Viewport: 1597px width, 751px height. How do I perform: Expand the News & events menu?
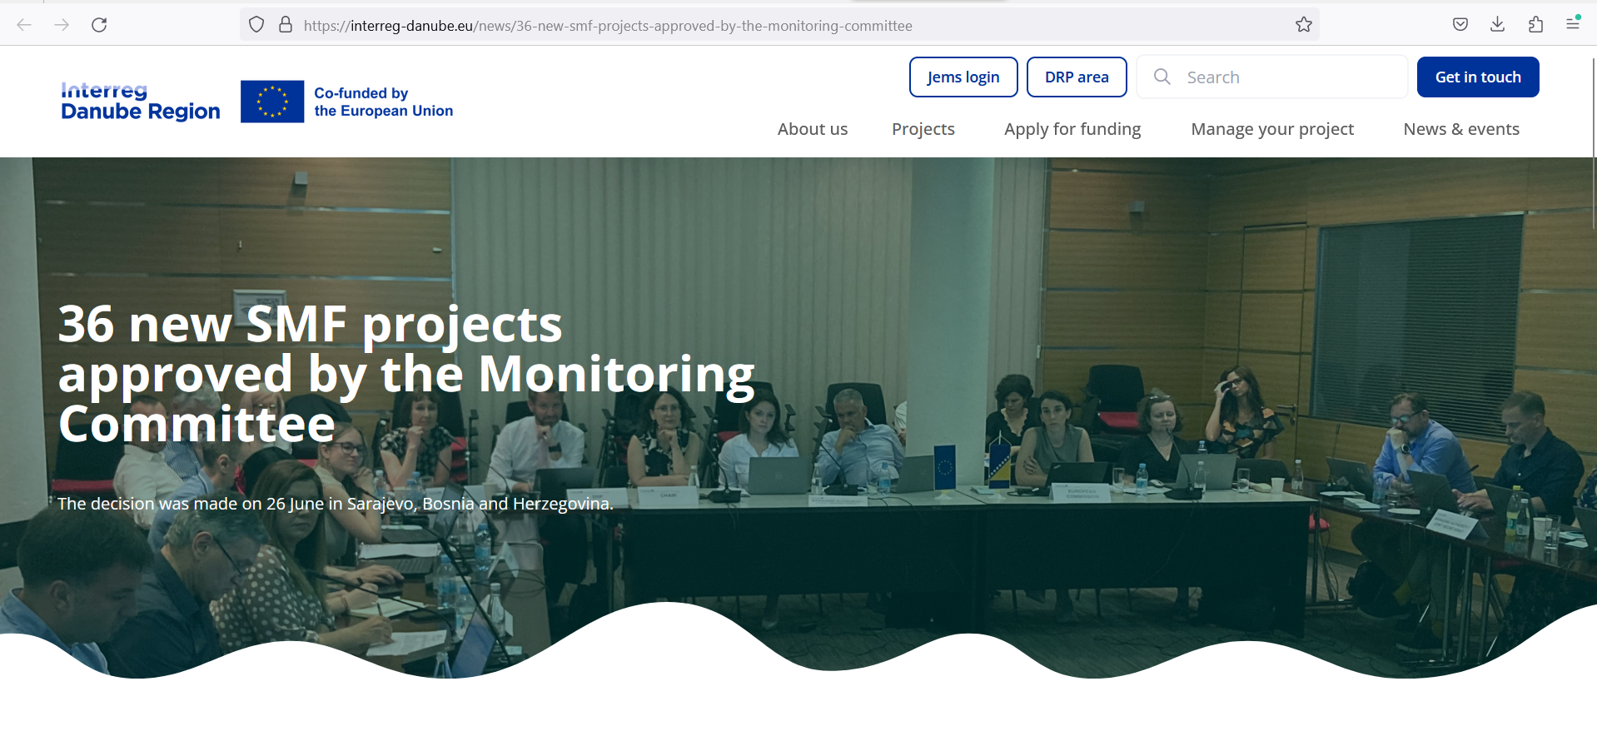pyautogui.click(x=1460, y=129)
